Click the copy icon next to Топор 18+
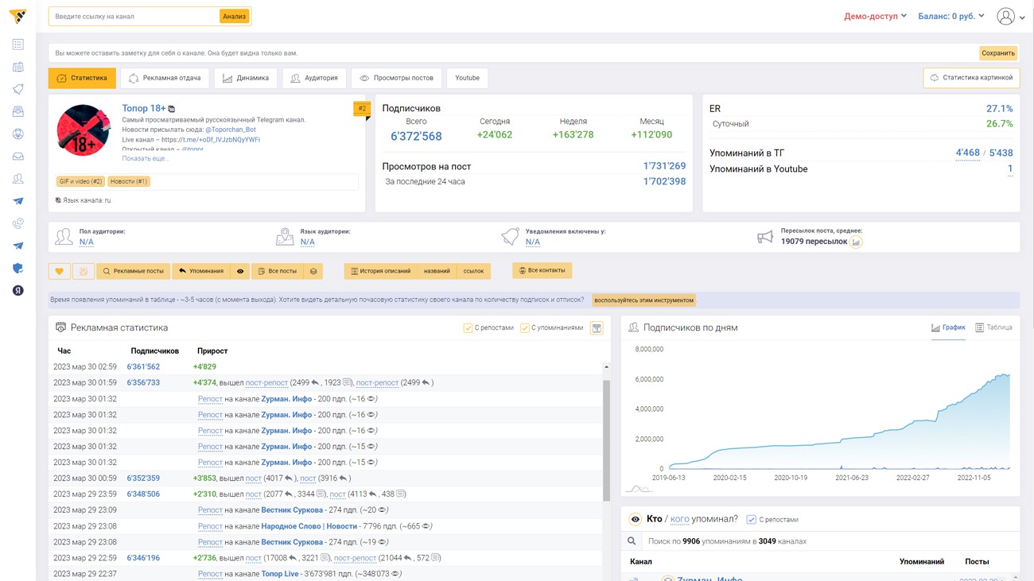1034x581 pixels. click(172, 109)
